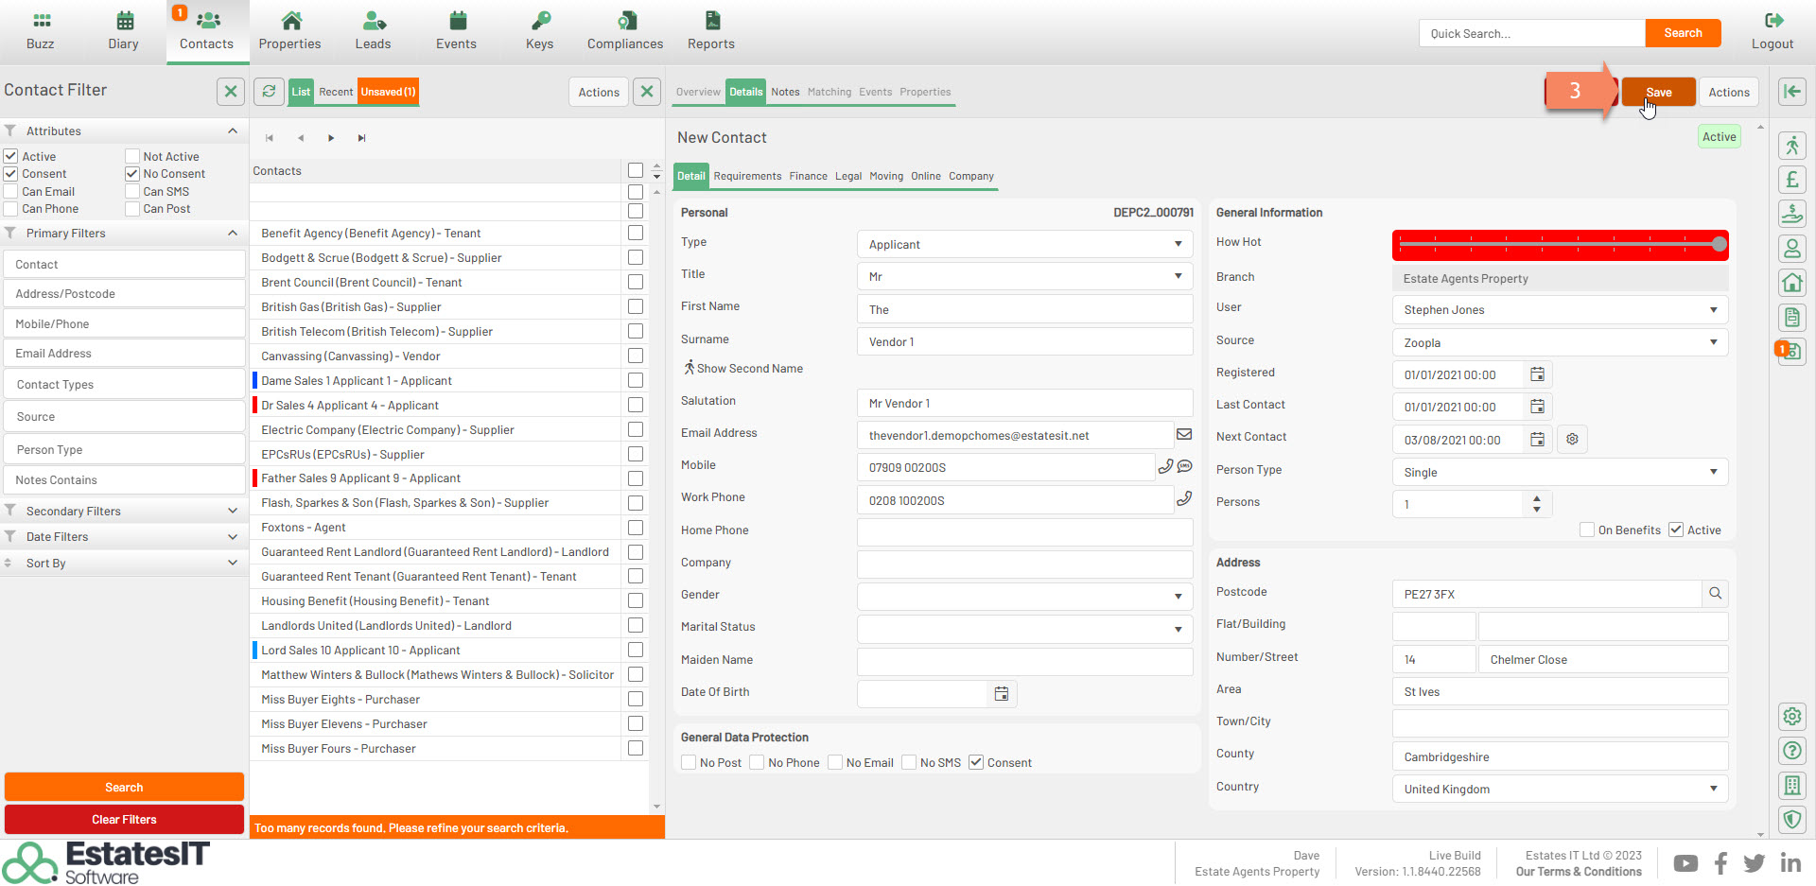Click the gear icon beside Next Contact
This screenshot has height=886, width=1816.
[1572, 439]
